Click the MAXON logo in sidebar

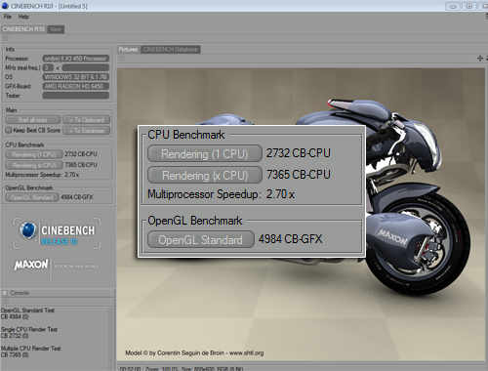(31, 265)
